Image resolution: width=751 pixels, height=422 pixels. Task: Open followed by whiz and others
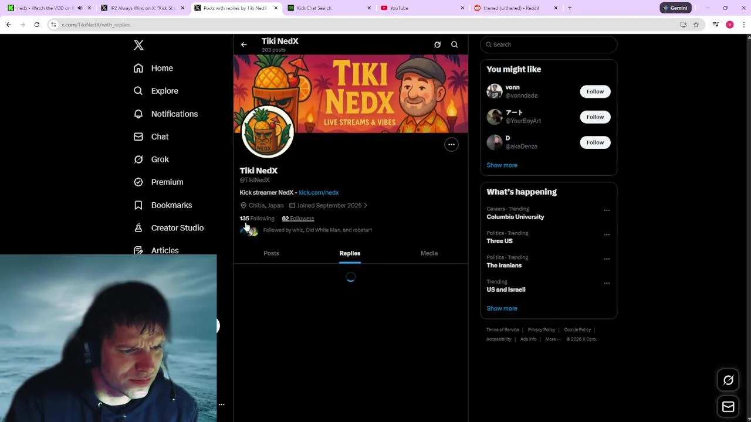point(317,230)
